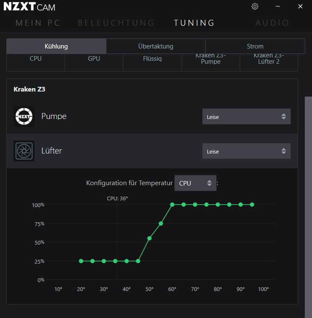Open the BELEUCHTUNG section
The height and width of the screenshot is (318, 312).
click(x=116, y=23)
